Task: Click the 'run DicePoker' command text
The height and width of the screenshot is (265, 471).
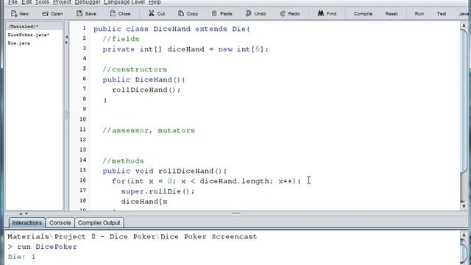Action: [47, 247]
